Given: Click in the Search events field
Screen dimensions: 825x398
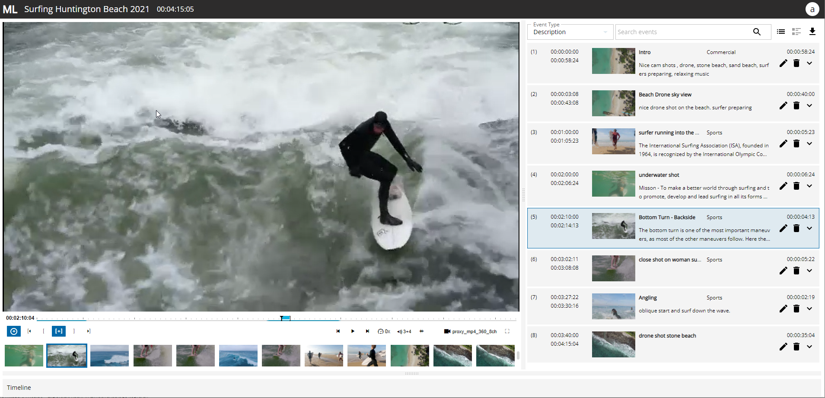Looking at the screenshot, I should coord(683,32).
